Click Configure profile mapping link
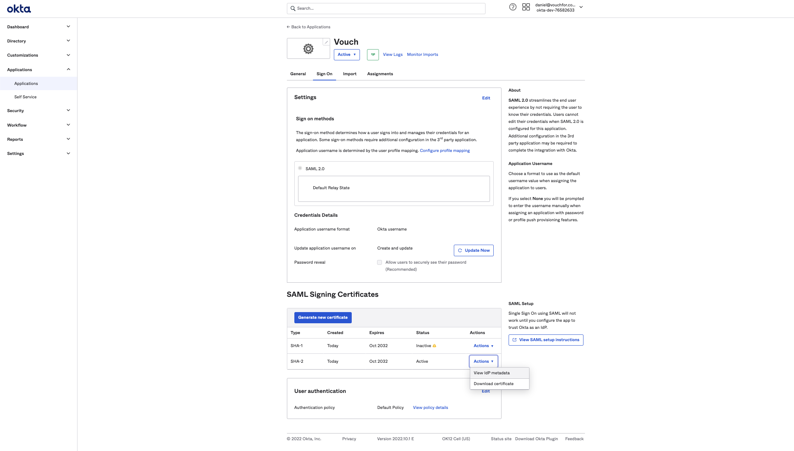 (445, 150)
